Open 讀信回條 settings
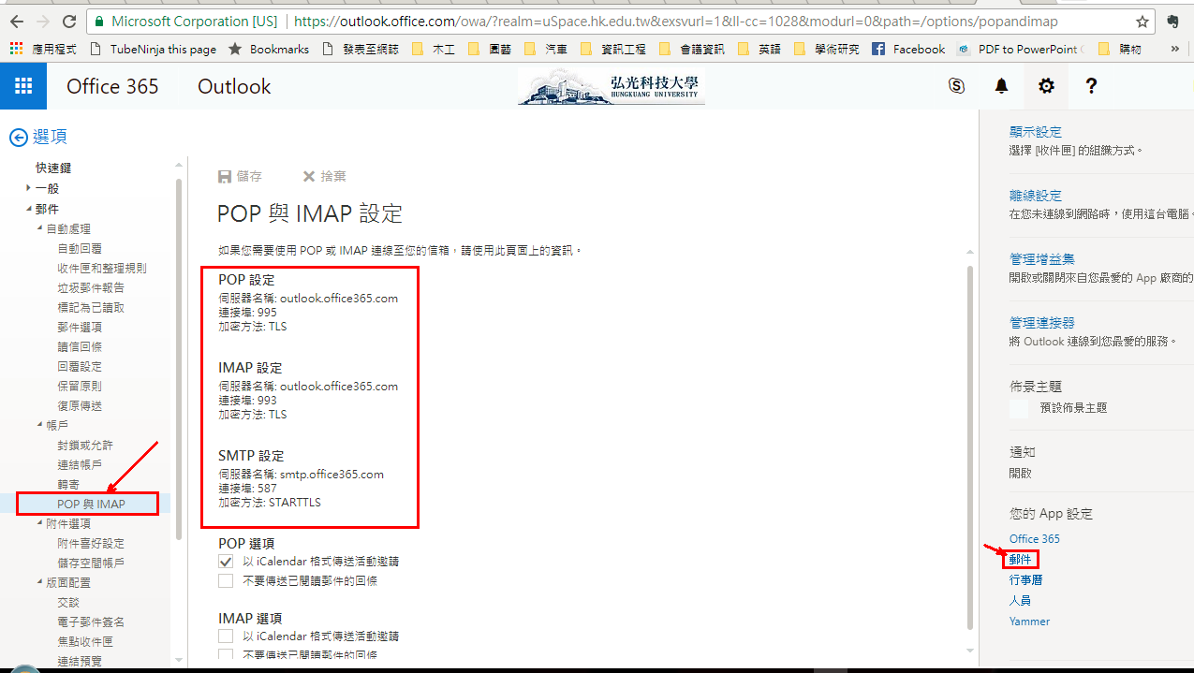The image size is (1194, 673). (x=80, y=346)
